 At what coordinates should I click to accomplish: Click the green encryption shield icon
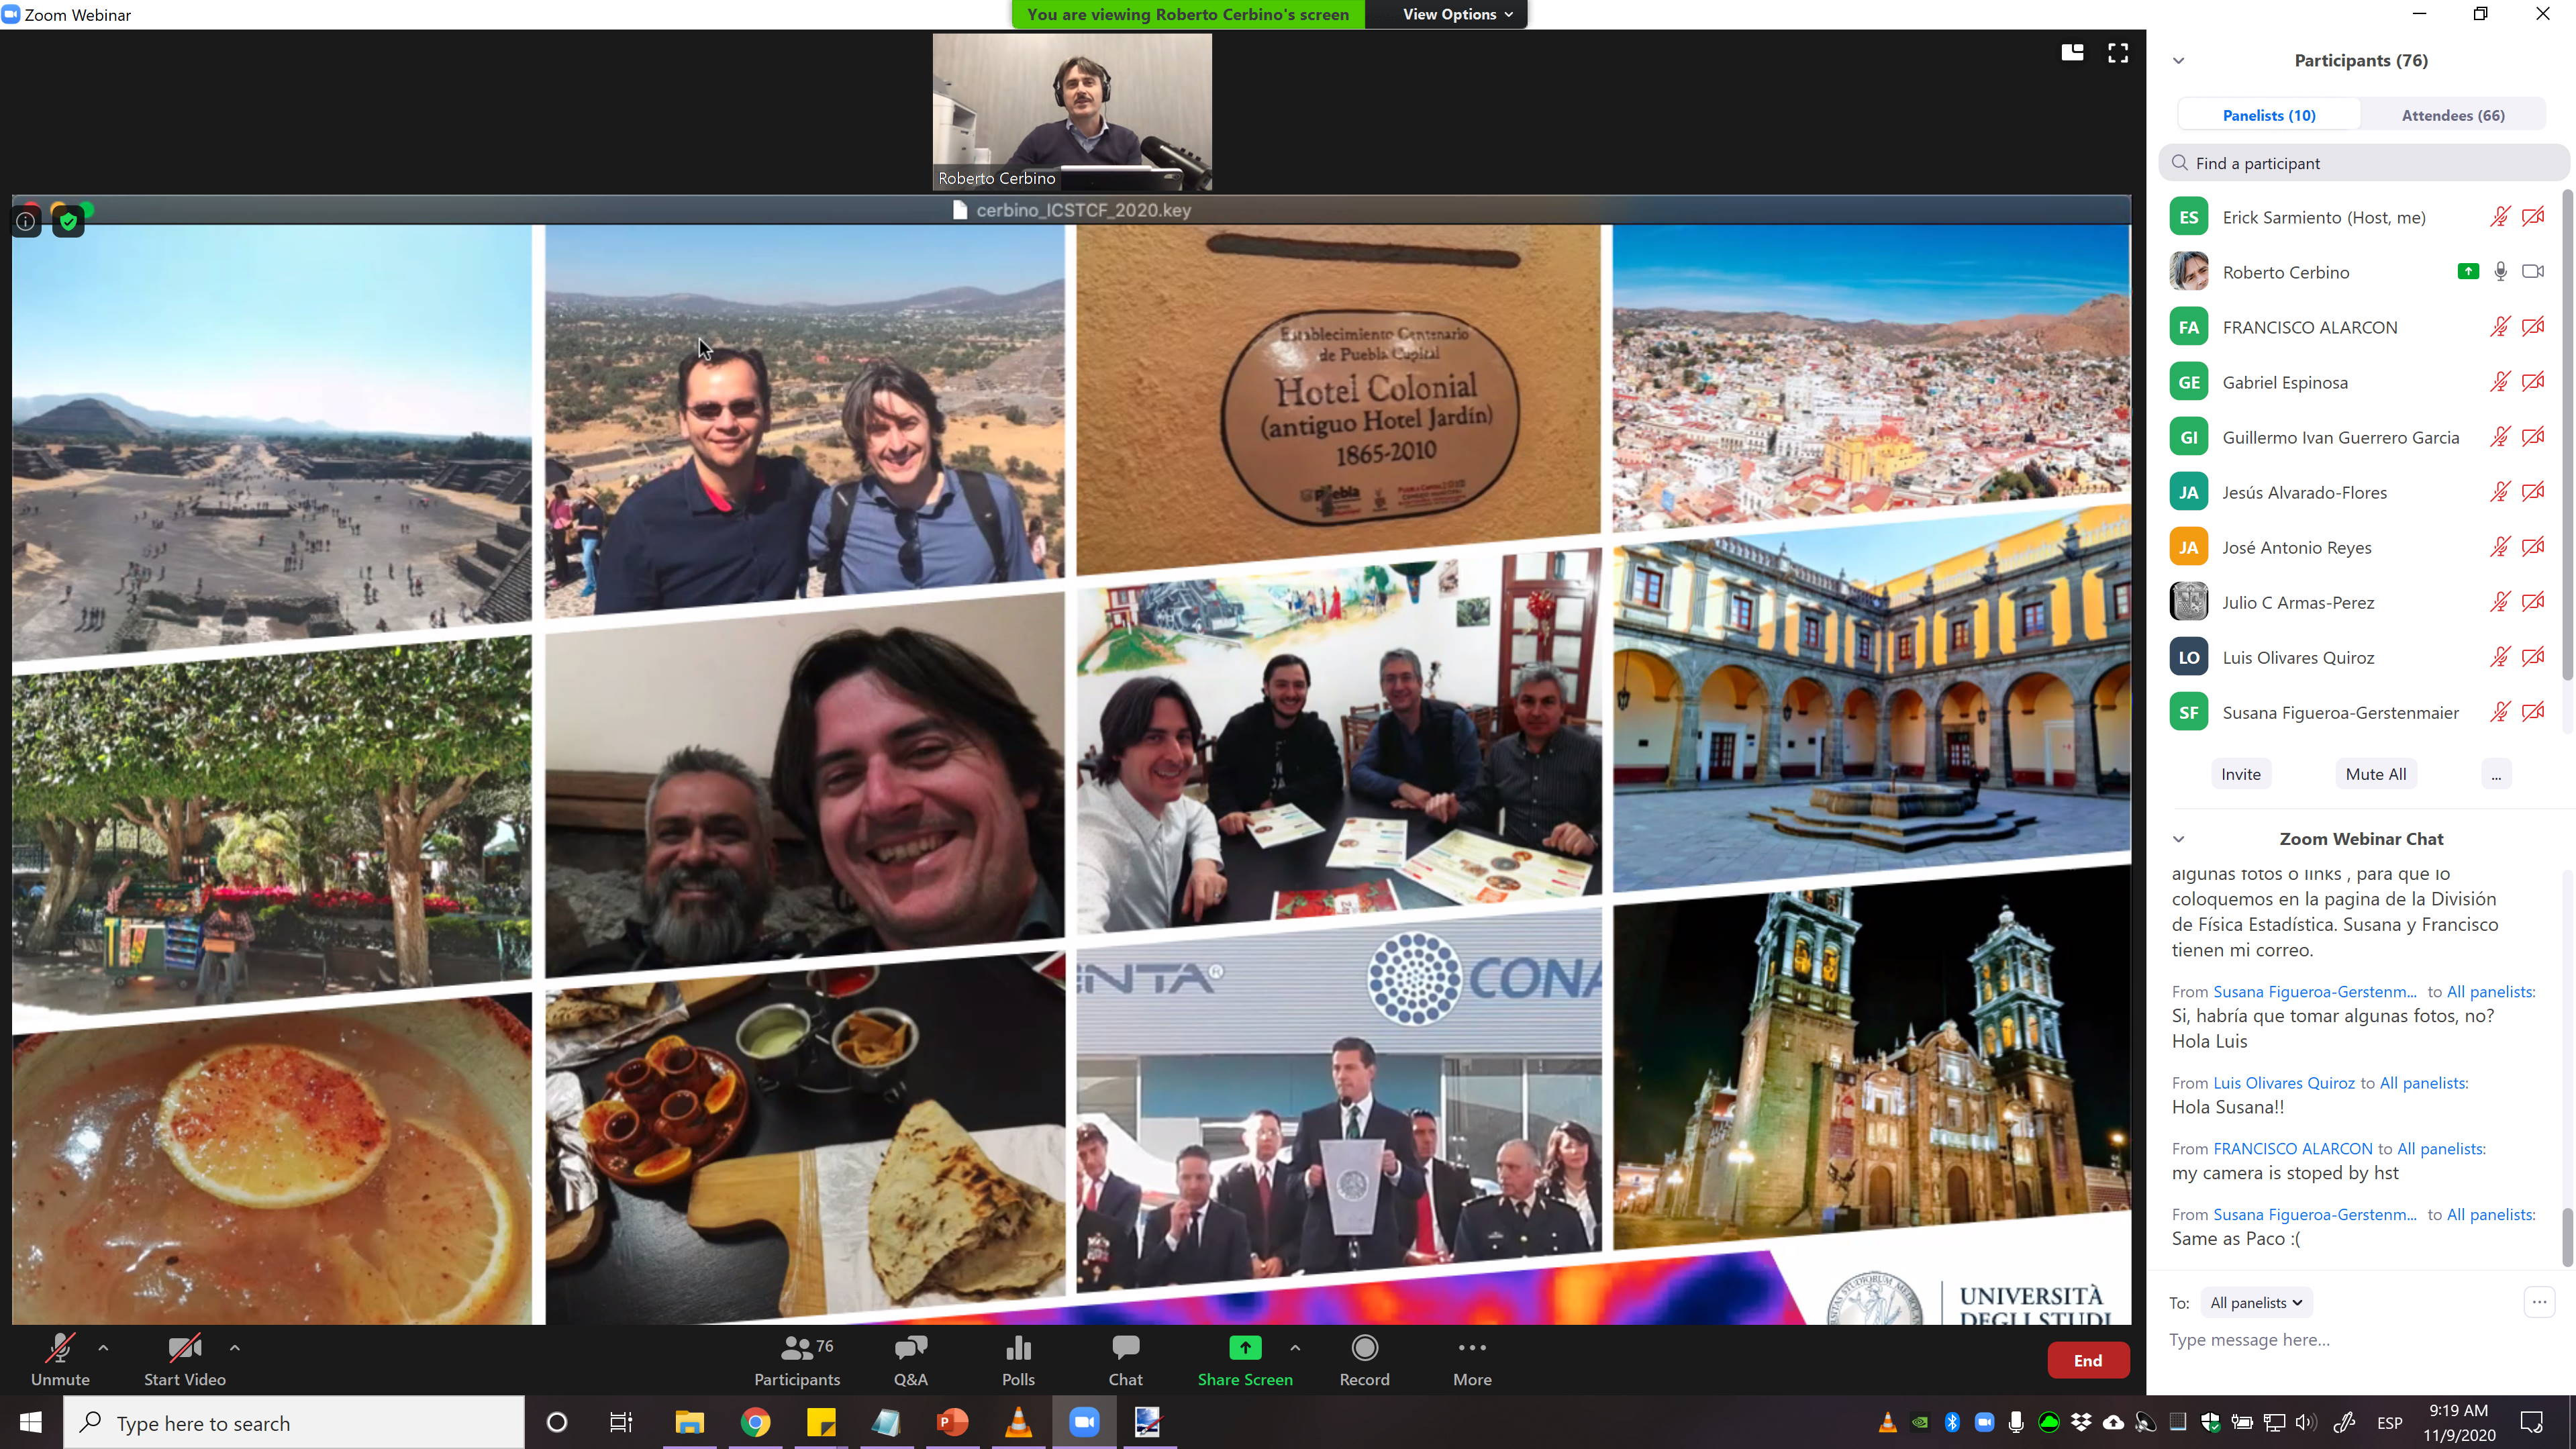click(68, 221)
